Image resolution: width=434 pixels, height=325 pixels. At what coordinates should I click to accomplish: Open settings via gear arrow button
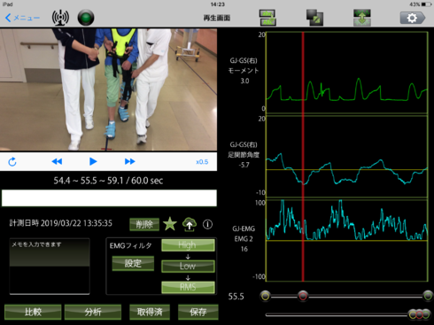tap(413, 18)
